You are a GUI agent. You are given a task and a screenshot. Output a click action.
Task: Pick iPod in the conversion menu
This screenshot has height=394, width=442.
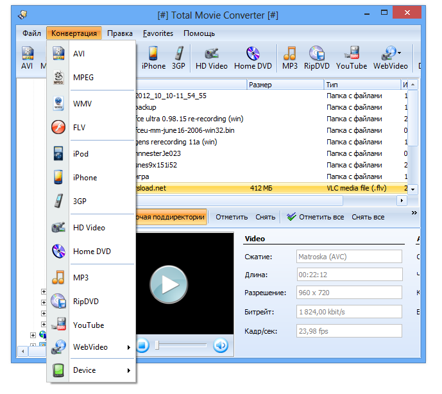tap(91, 154)
